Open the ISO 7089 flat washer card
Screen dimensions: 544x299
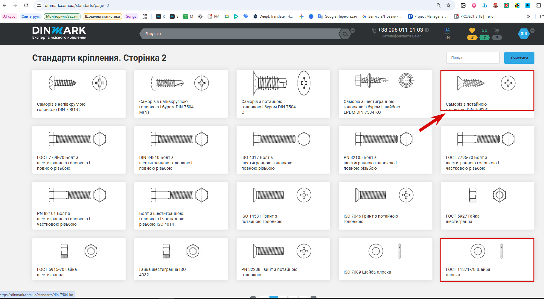[x=385, y=259]
